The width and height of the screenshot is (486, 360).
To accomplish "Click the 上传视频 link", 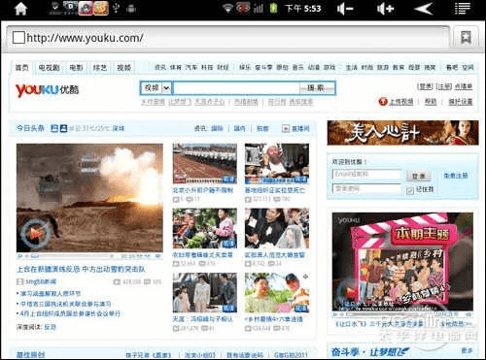I will click(401, 102).
